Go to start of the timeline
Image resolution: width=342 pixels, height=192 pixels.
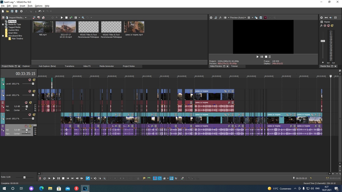[68, 178]
